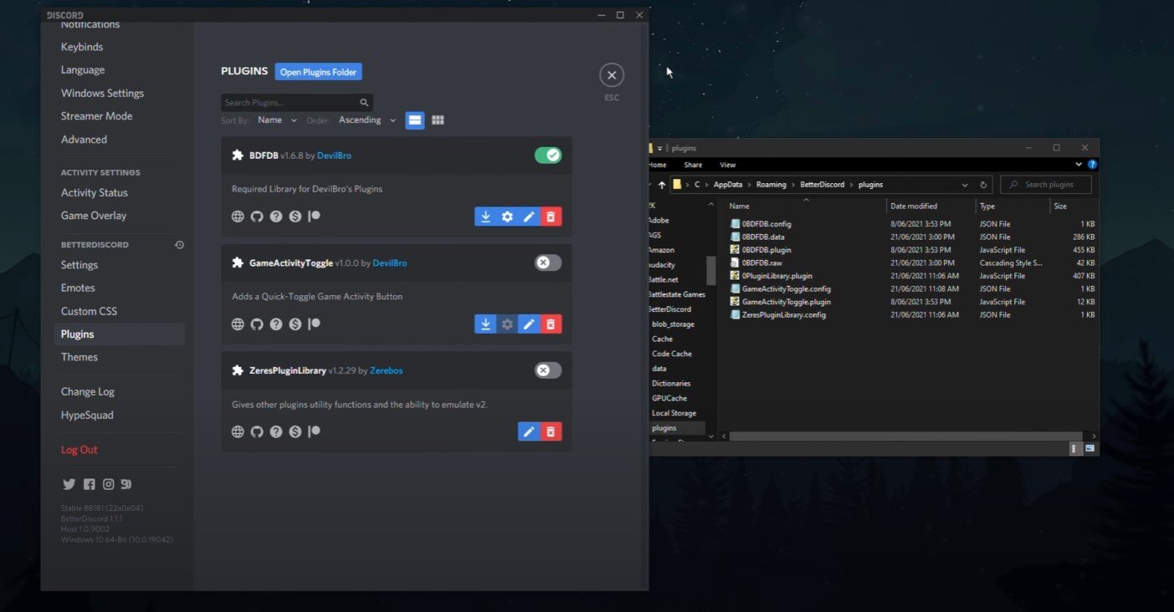Edit ZeresPluginLibrary with the pencil icon
This screenshot has height=612, width=1174.
click(x=528, y=431)
